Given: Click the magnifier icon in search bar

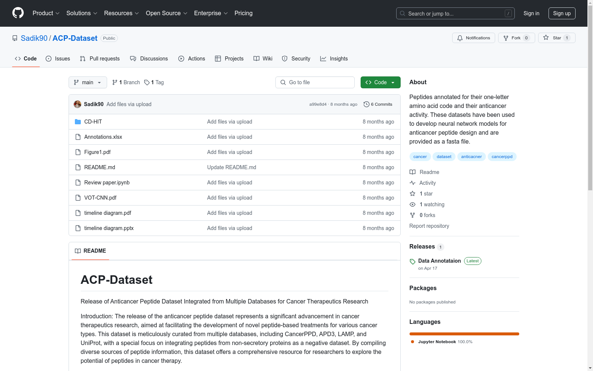Looking at the screenshot, I should tap(402, 13).
